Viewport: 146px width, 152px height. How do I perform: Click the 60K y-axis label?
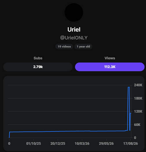137,125
